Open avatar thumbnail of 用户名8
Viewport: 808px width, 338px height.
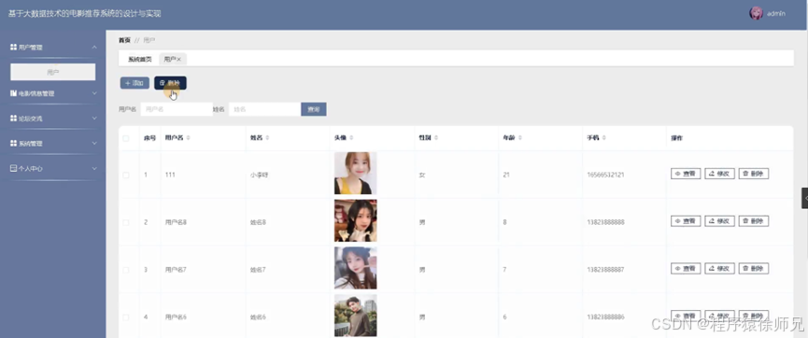[x=355, y=220]
